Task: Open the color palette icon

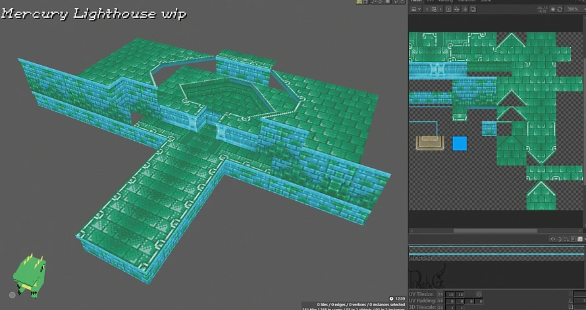Action: pyautogui.click(x=580, y=239)
